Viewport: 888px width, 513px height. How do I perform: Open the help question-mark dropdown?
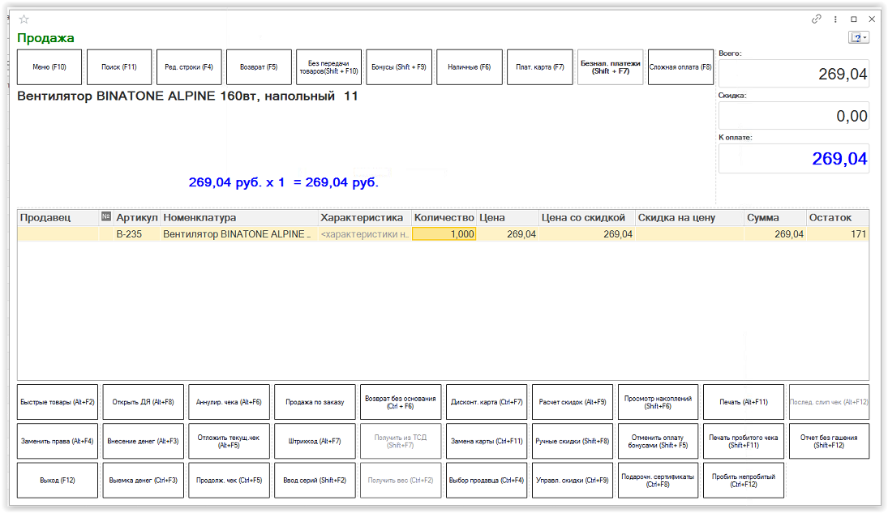(x=858, y=38)
